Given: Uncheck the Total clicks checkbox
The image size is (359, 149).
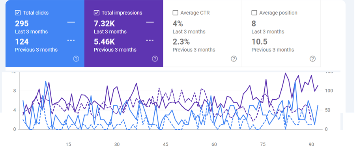Looking at the screenshot, I should [x=18, y=13].
